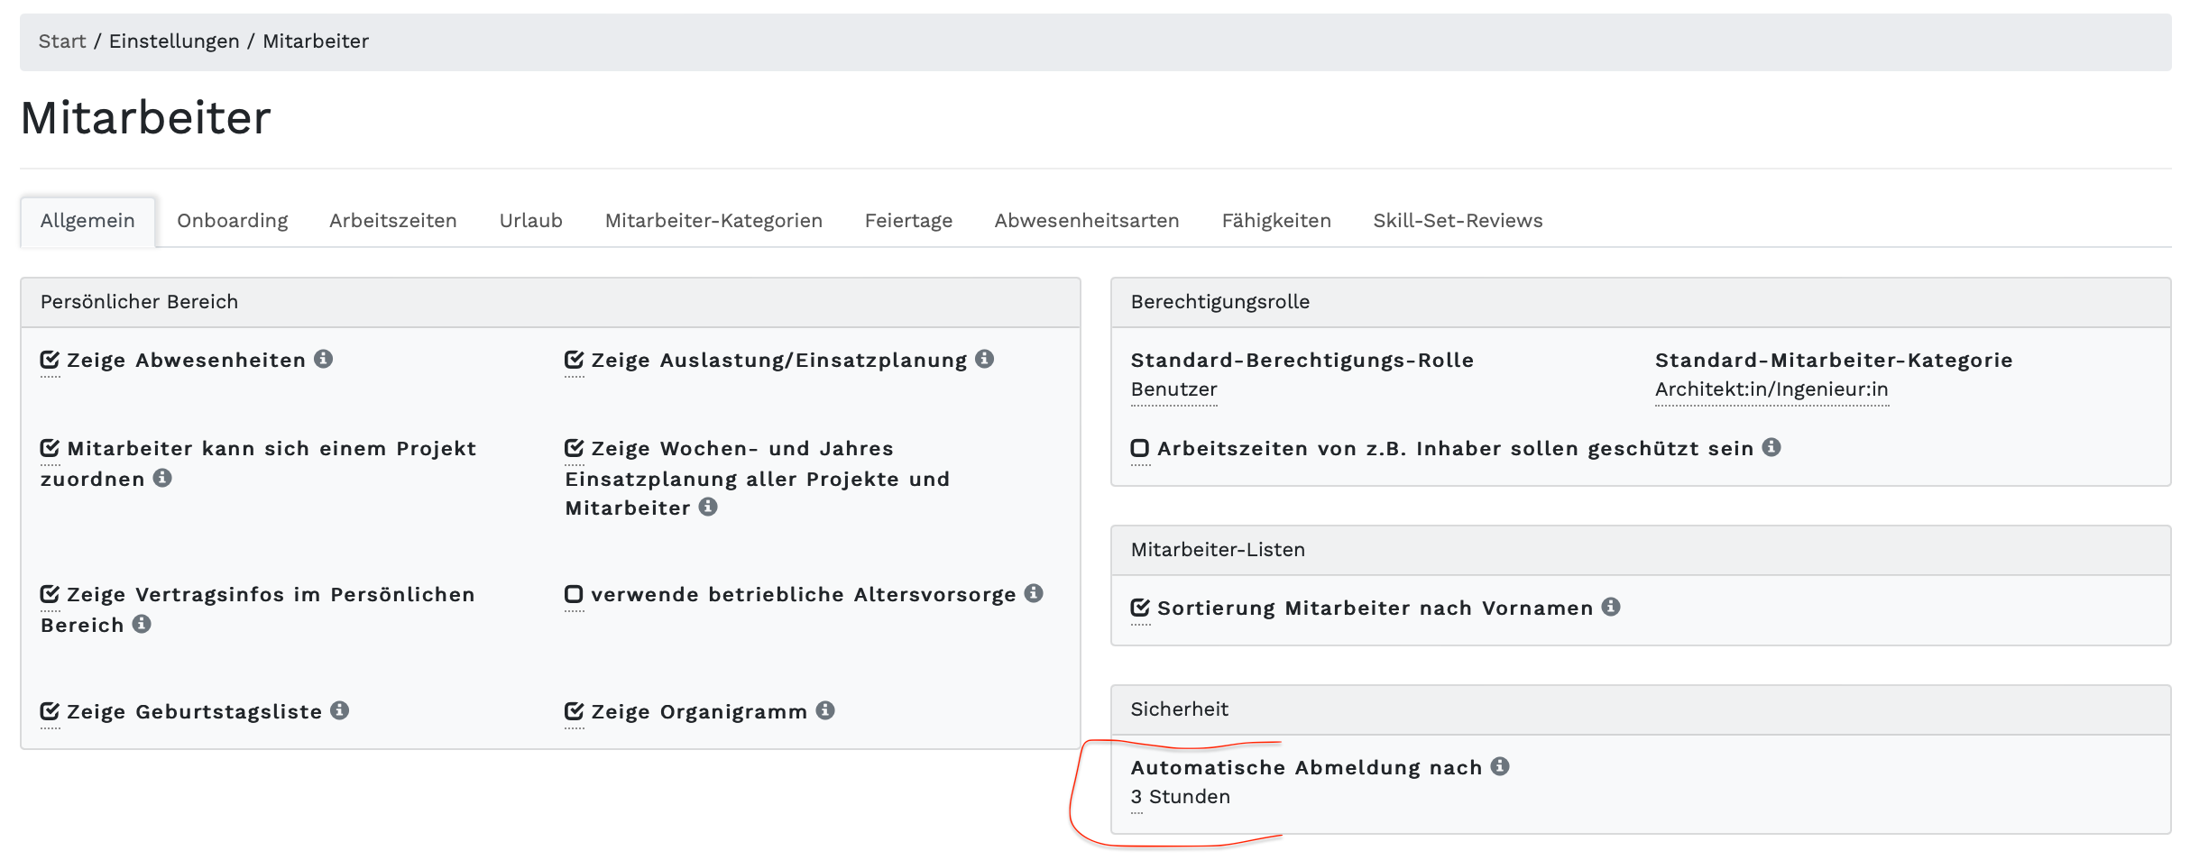
Task: Enable Arbeitszeiten von Inhaber geschützt checkbox
Action: [1140, 448]
